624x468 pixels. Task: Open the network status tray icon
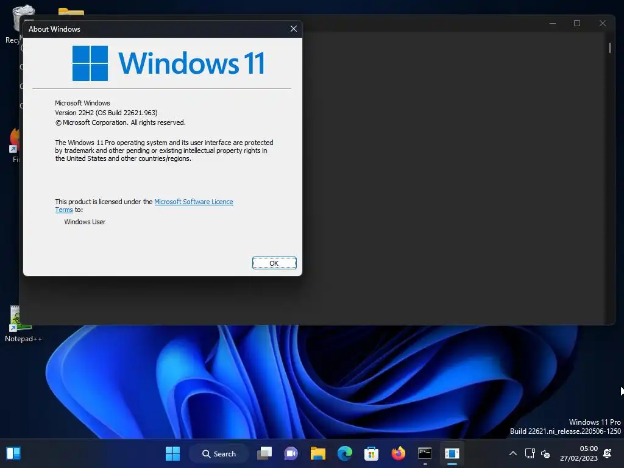530,453
